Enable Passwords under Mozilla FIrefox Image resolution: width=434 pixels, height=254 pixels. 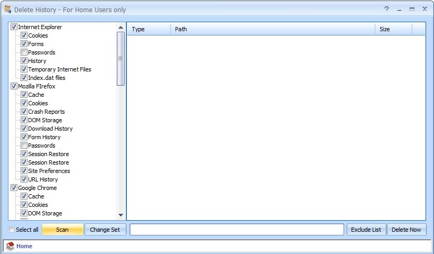pos(24,146)
